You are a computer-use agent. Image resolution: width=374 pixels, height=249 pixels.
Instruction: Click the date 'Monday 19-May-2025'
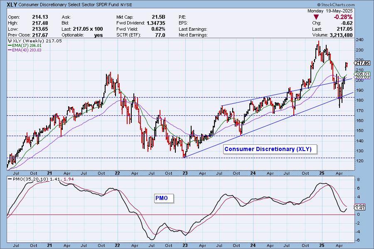[x=330, y=11]
